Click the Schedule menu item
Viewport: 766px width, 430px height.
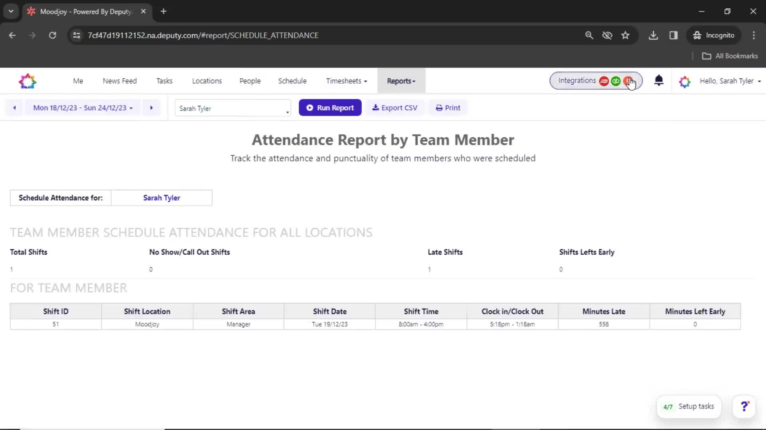point(293,81)
